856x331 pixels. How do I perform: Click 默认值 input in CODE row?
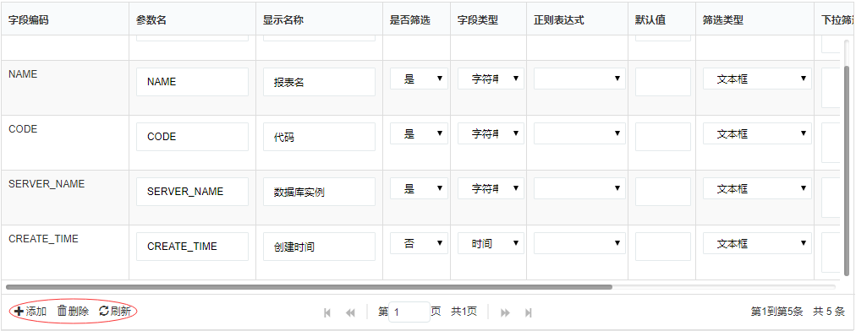pos(663,137)
